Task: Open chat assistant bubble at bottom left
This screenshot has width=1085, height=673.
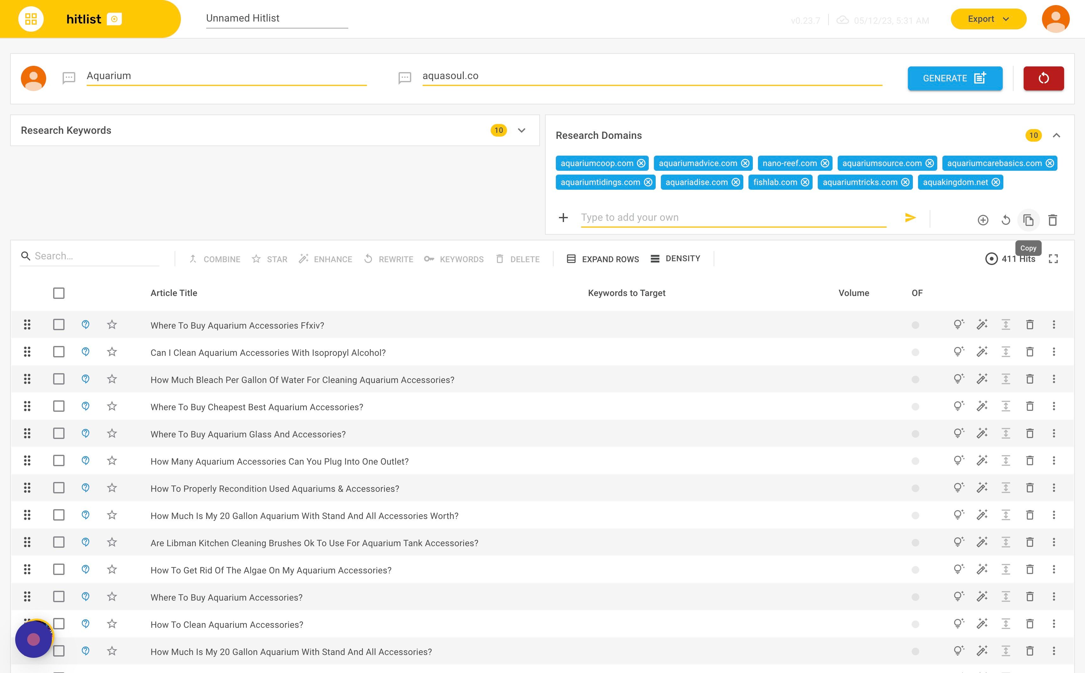Action: pos(34,639)
